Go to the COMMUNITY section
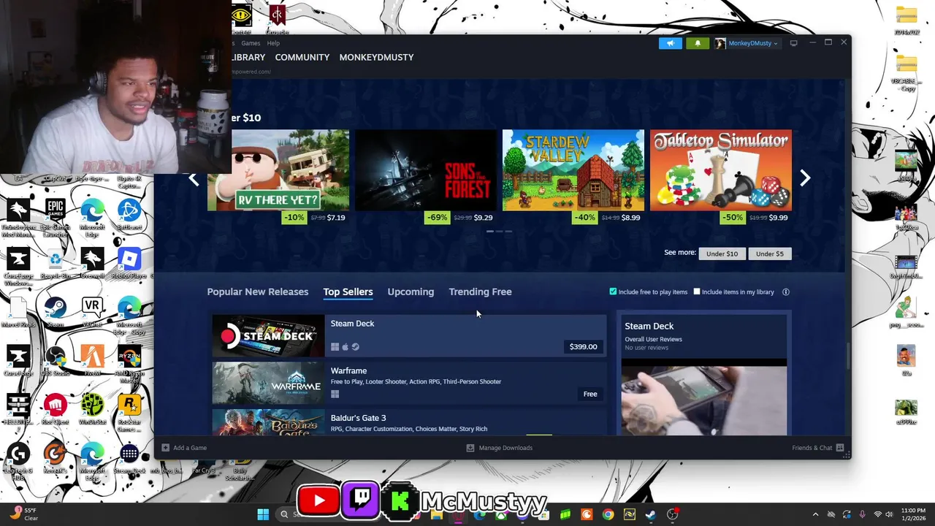 [x=302, y=57]
